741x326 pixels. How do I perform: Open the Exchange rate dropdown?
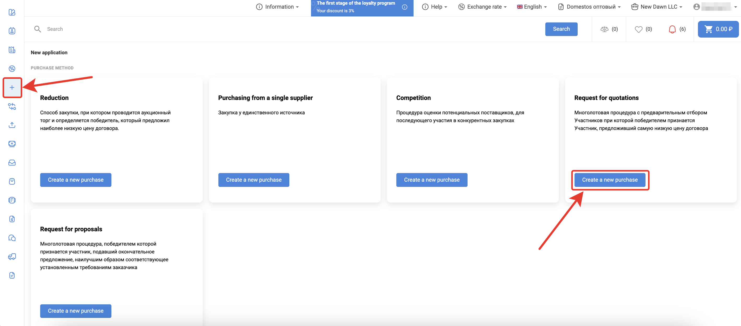point(482,7)
